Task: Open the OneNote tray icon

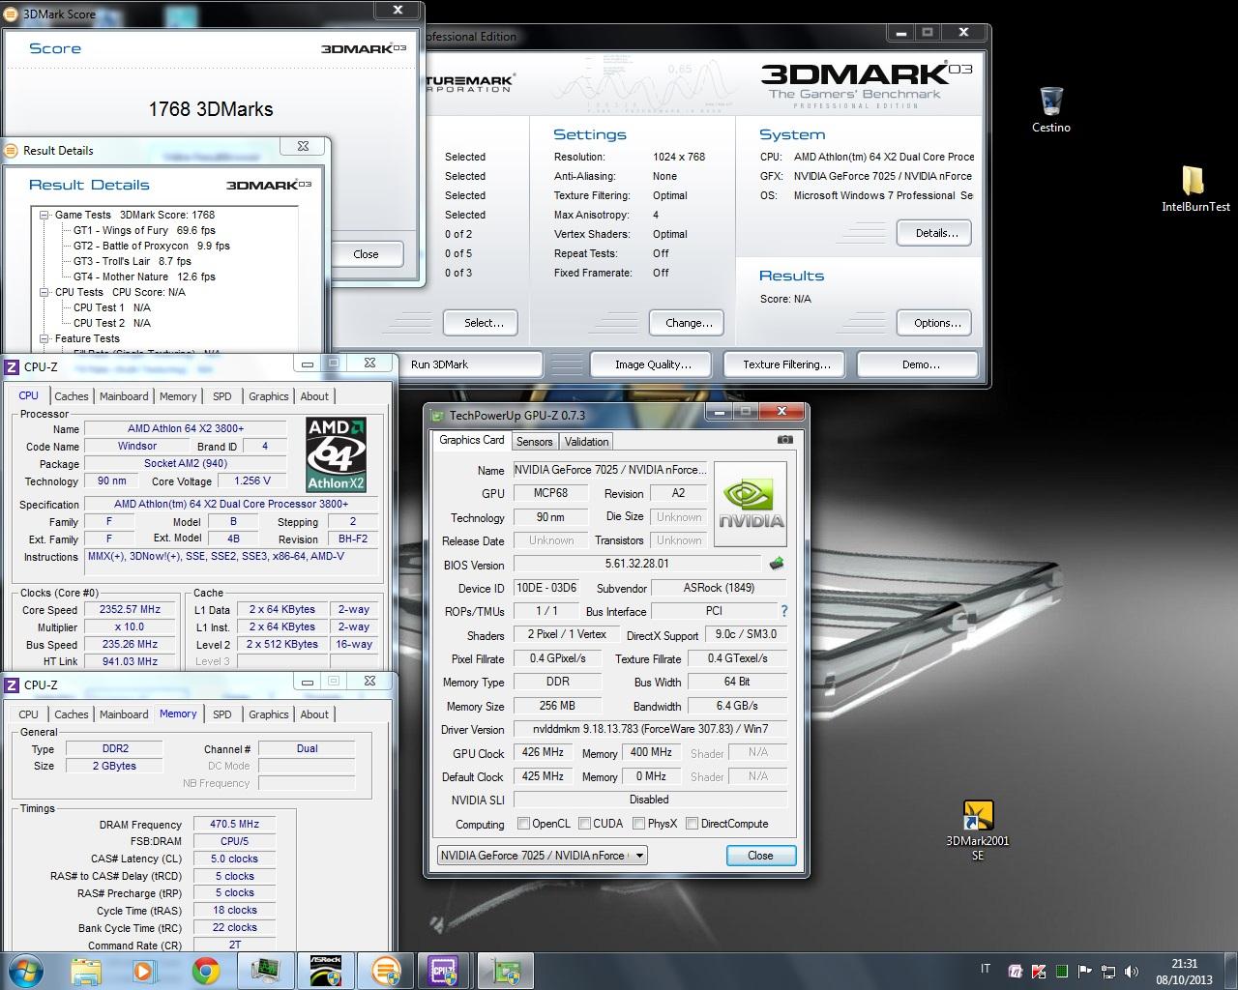Action: [1016, 972]
